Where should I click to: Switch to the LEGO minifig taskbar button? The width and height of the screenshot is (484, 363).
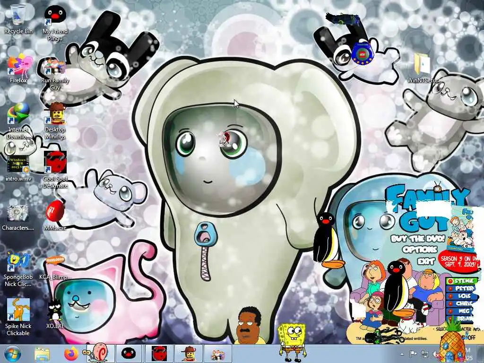[188, 354]
